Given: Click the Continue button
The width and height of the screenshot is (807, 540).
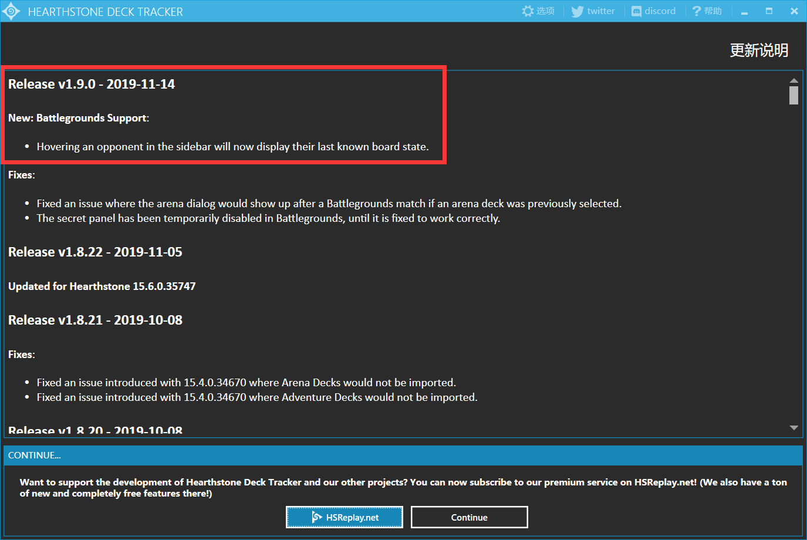Looking at the screenshot, I should point(469,517).
